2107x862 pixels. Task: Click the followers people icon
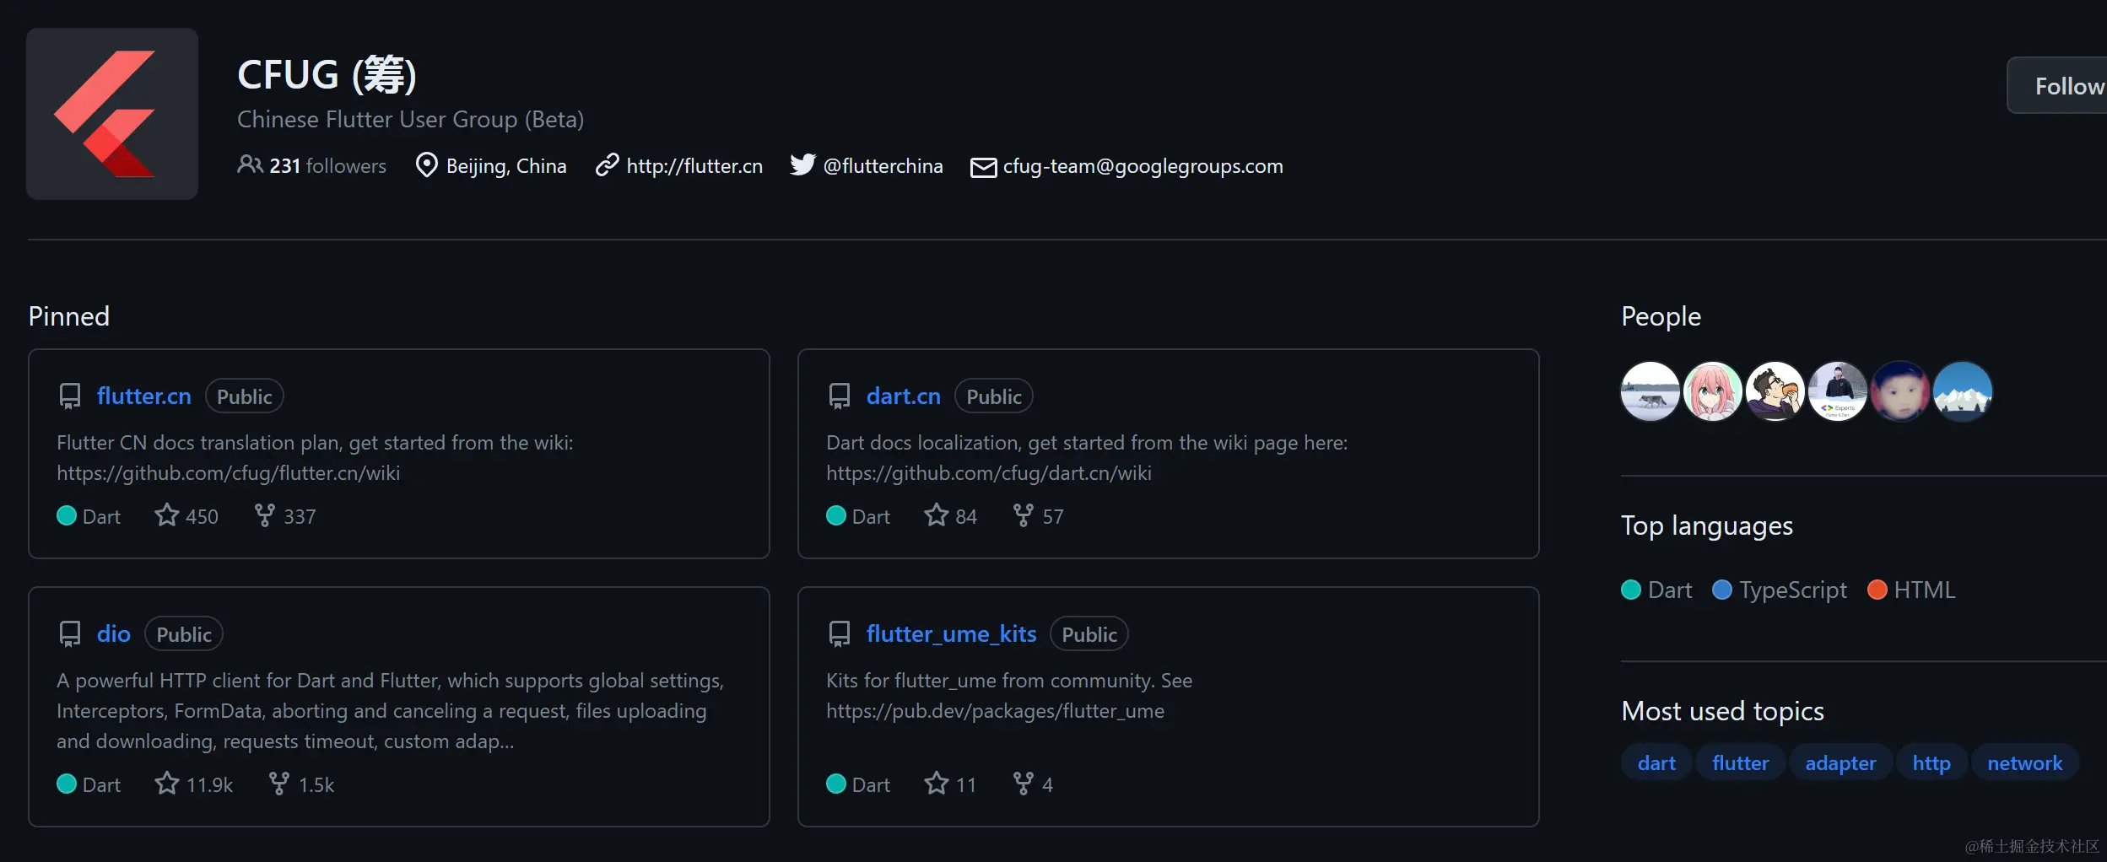(250, 164)
